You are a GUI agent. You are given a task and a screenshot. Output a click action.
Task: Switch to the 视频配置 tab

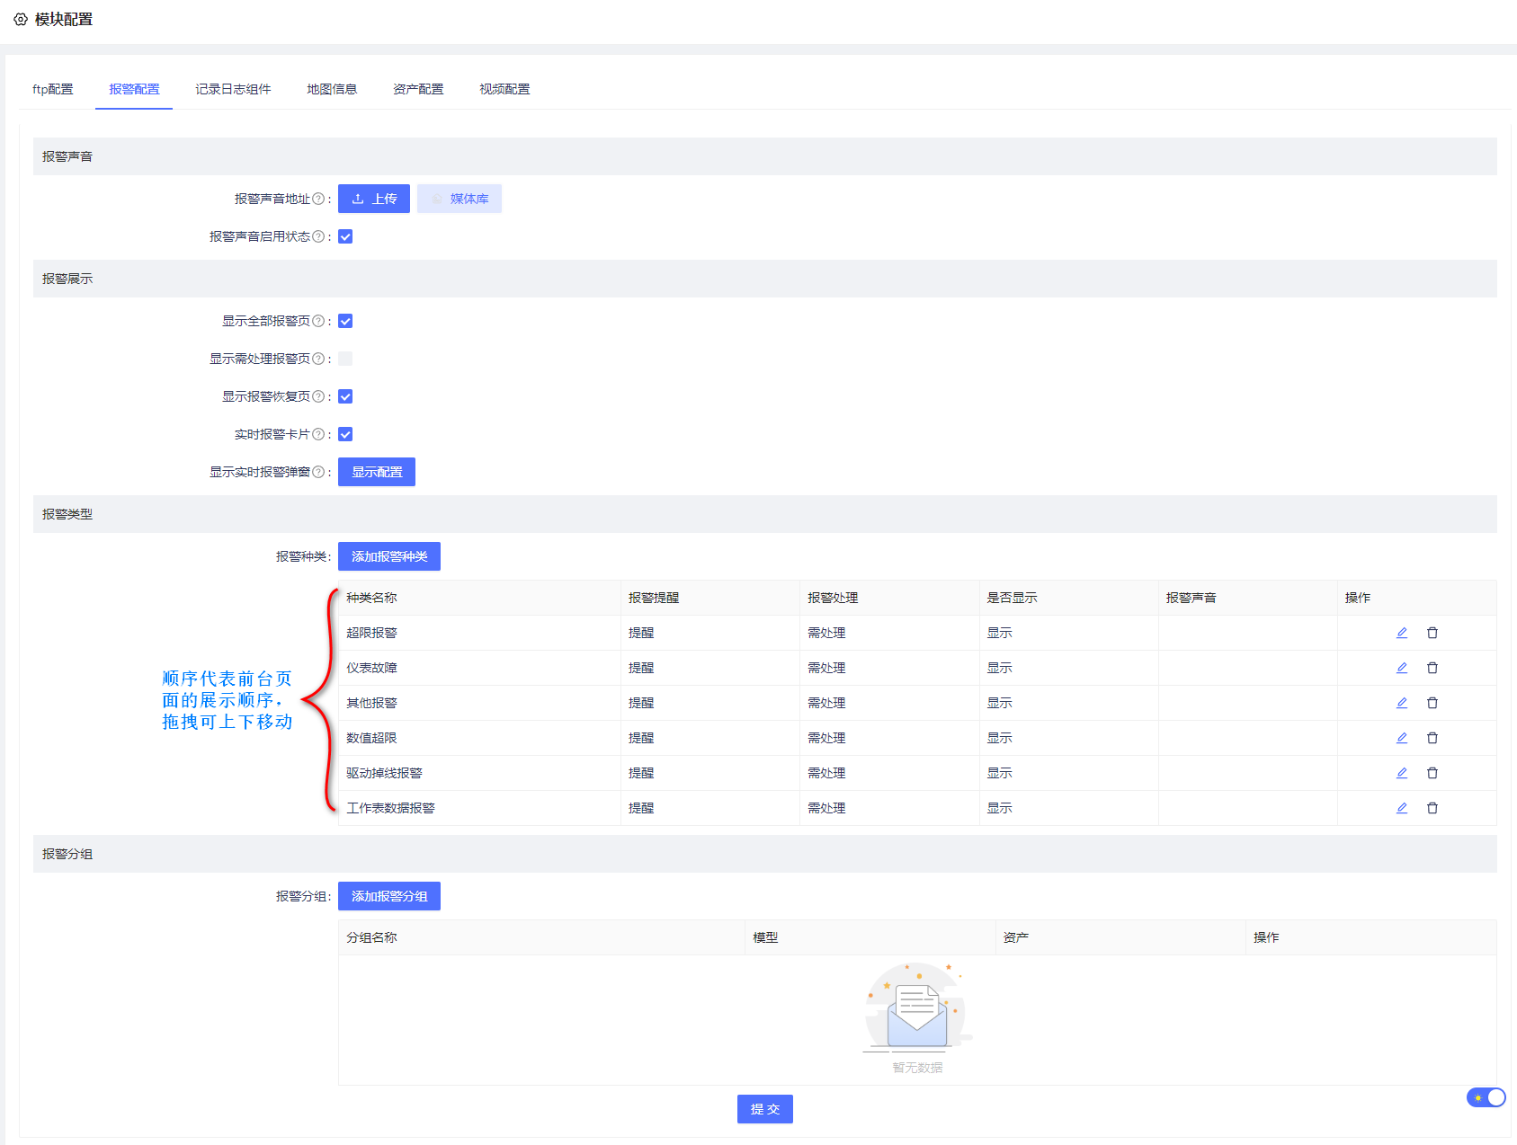(504, 89)
